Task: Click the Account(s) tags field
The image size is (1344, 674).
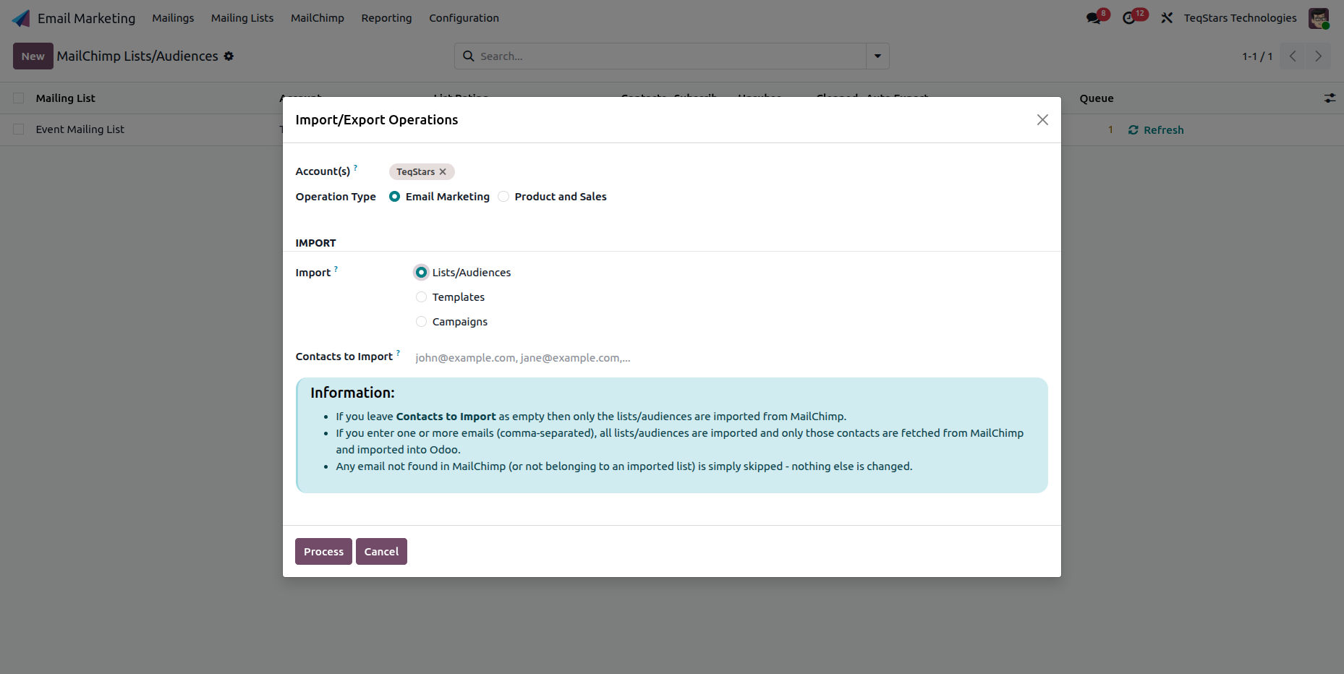Action: coord(718,172)
